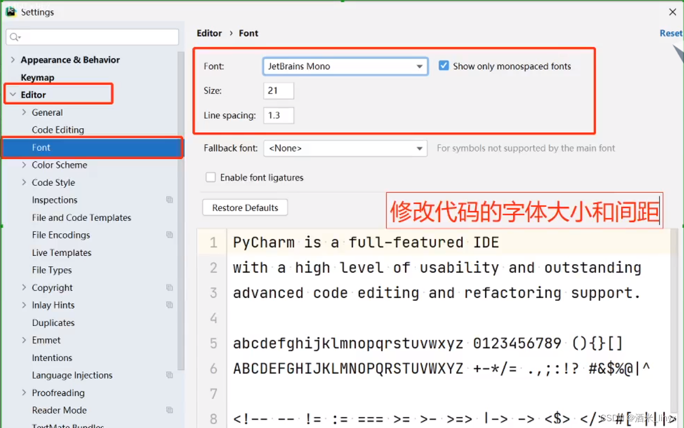684x428 pixels.
Task: Expand the Proofreading node
Action: [24, 392]
